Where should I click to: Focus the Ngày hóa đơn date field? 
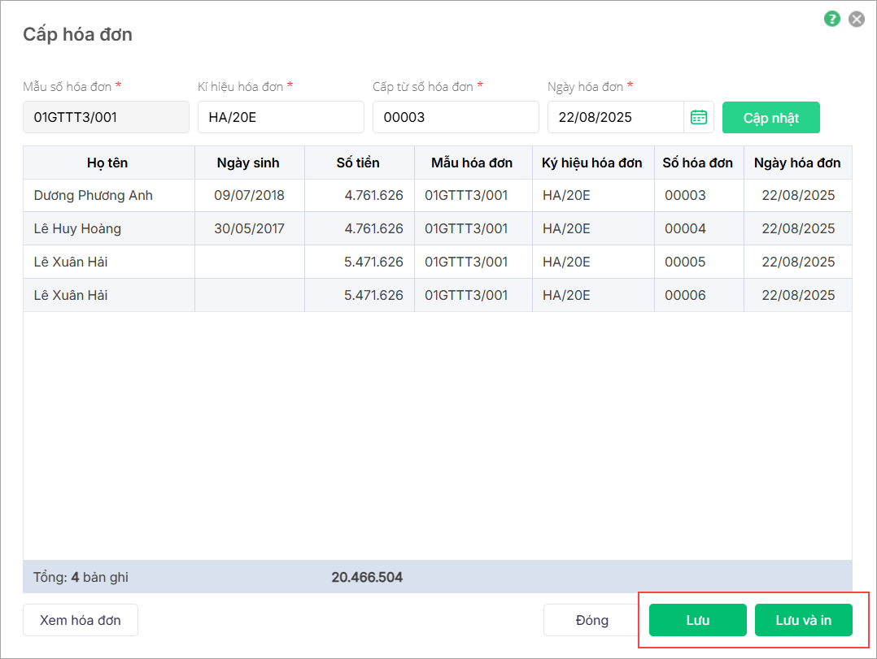[x=615, y=117]
